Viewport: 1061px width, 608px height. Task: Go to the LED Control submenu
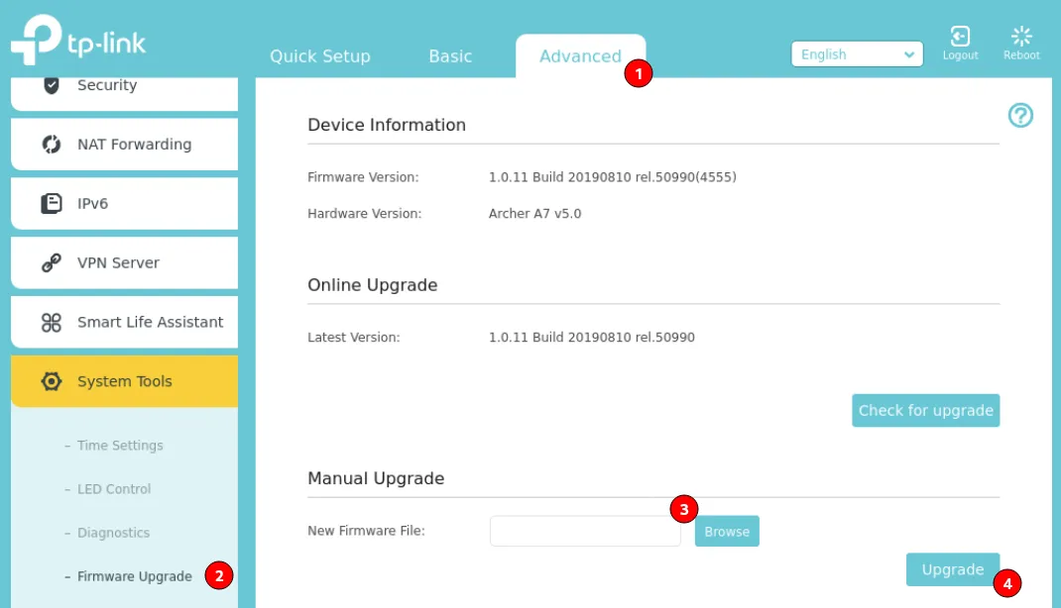[114, 489]
